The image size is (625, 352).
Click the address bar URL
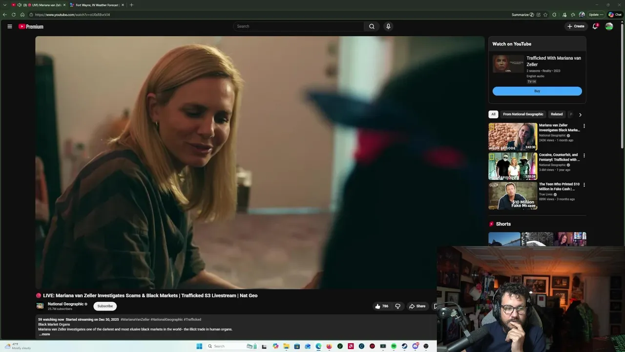coord(72,15)
